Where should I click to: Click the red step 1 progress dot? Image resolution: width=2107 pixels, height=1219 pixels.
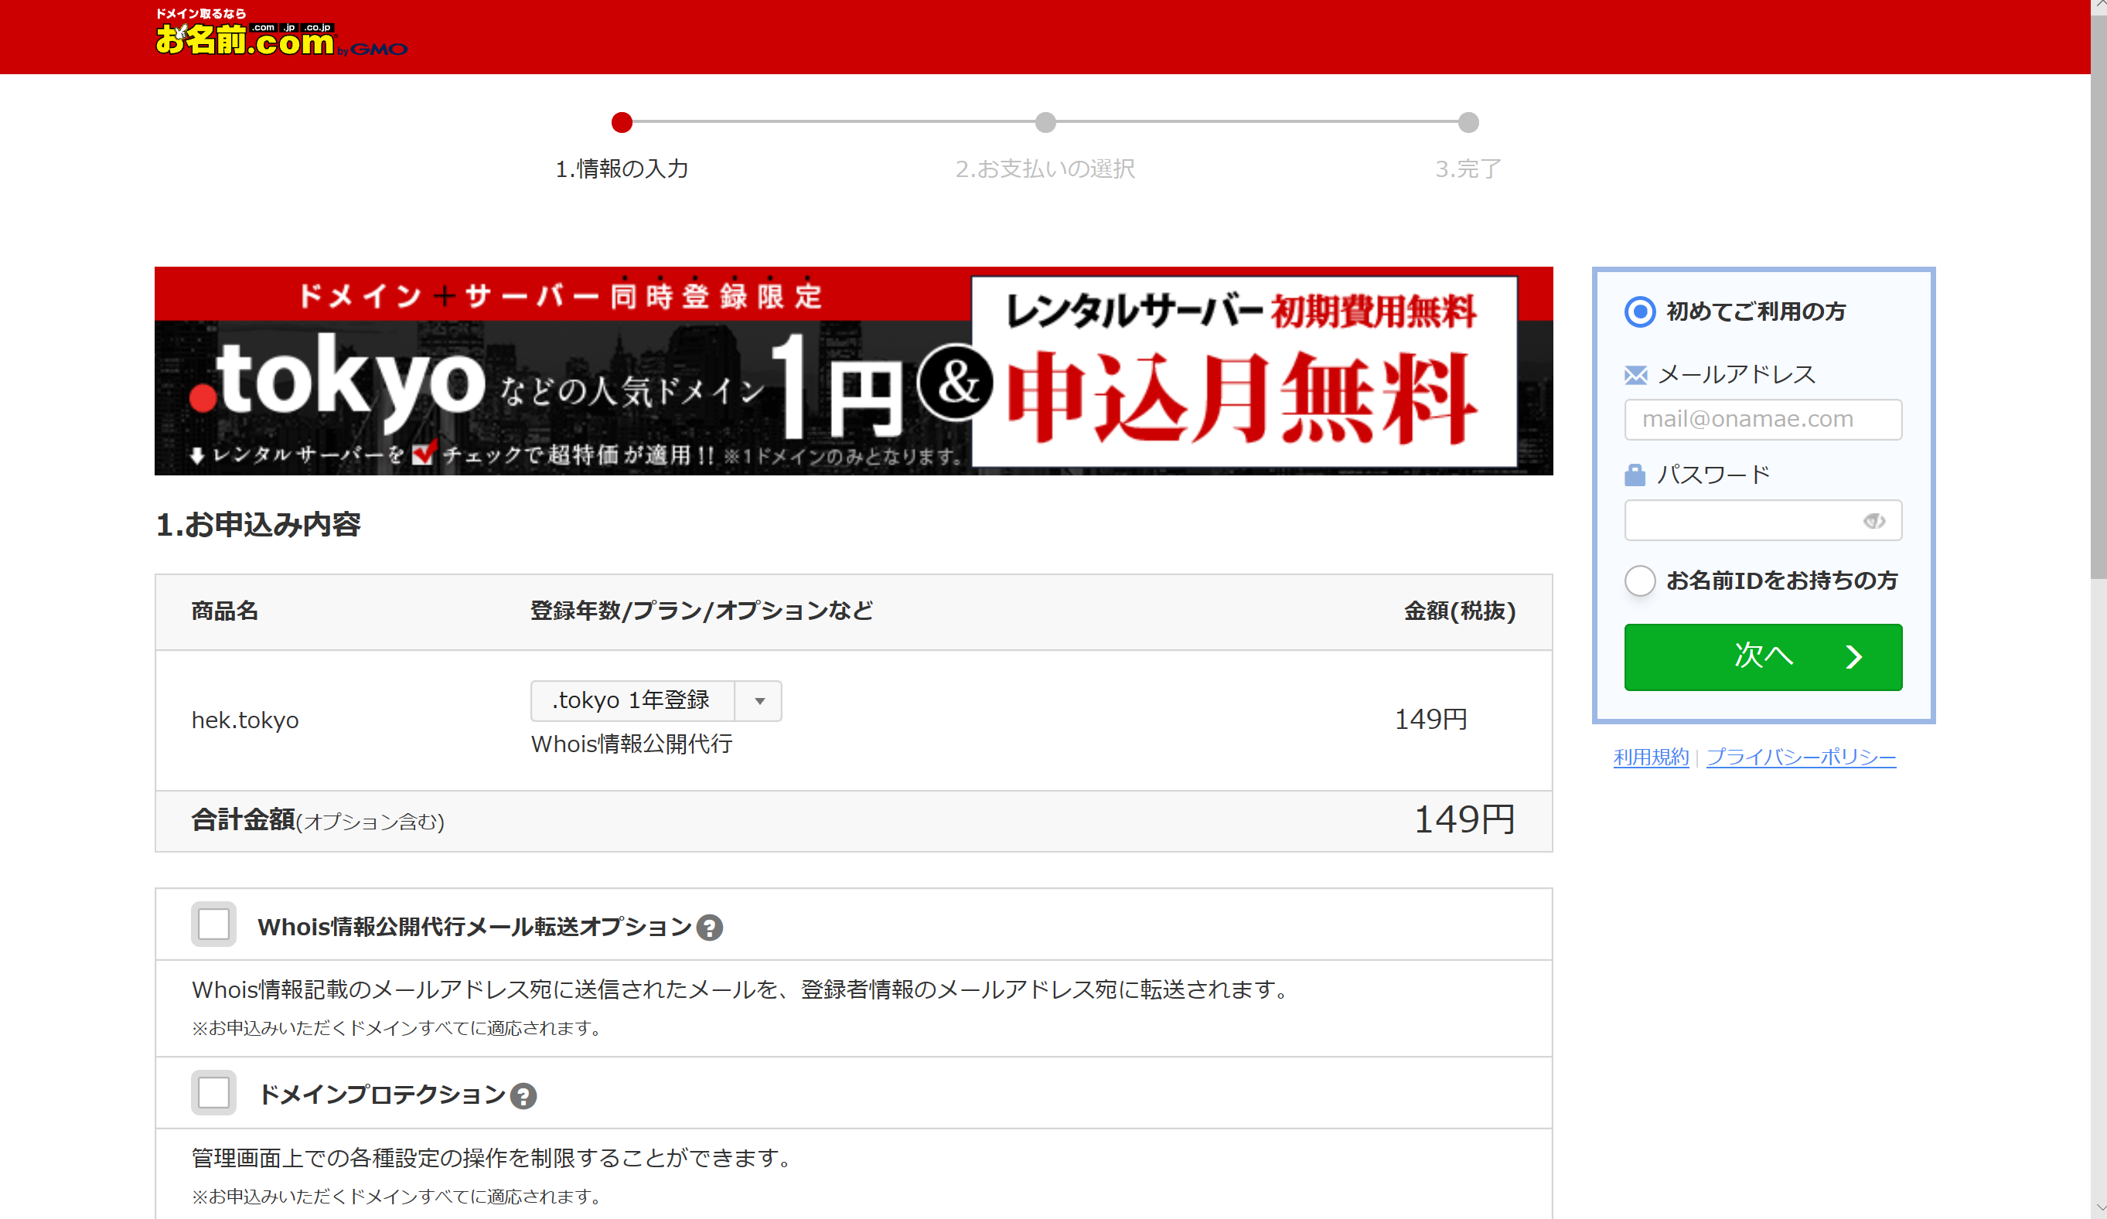click(x=621, y=123)
